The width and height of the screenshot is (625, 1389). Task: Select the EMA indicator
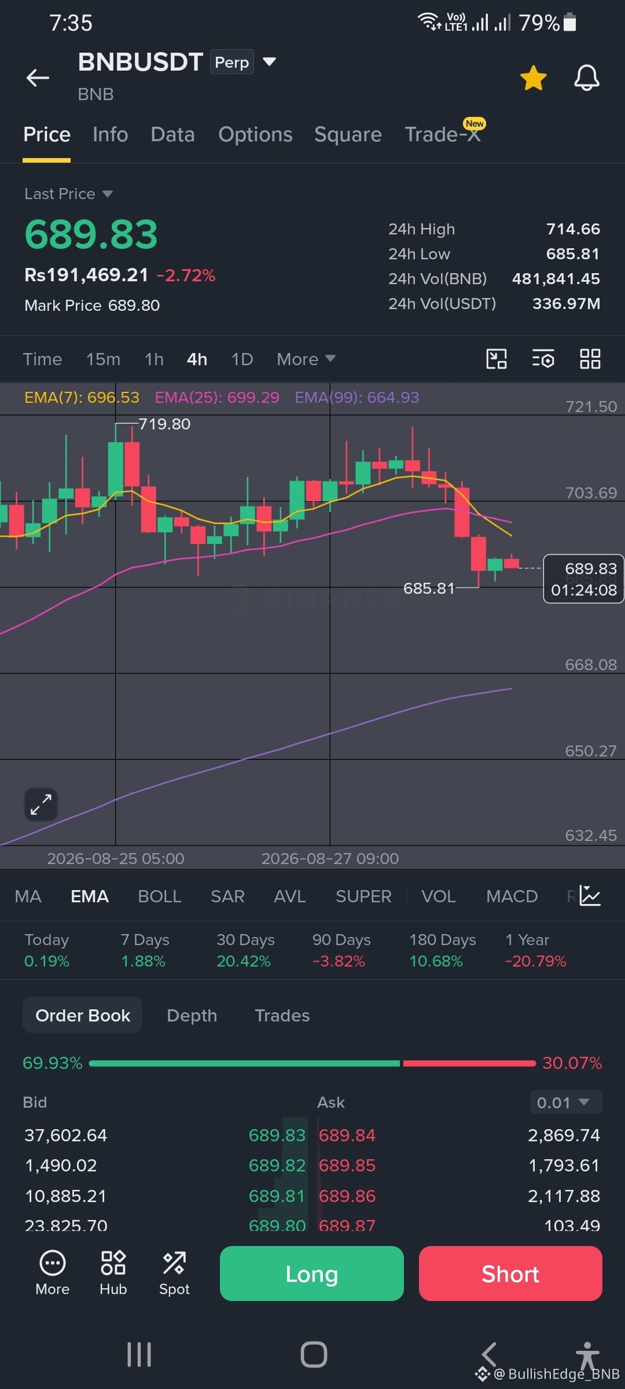[90, 896]
